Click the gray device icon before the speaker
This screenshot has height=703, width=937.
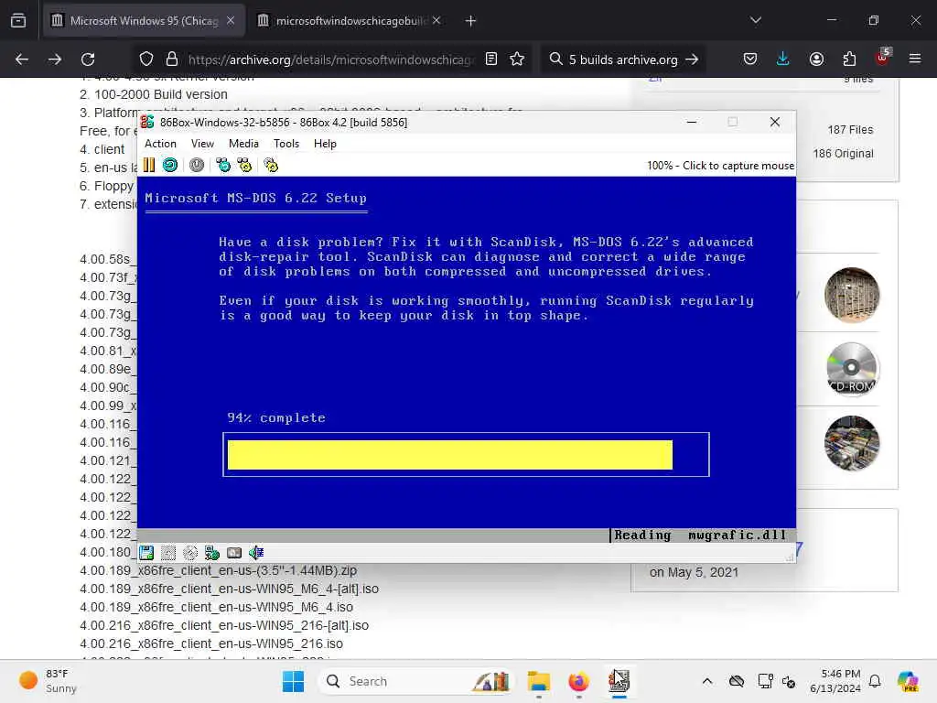tap(234, 552)
